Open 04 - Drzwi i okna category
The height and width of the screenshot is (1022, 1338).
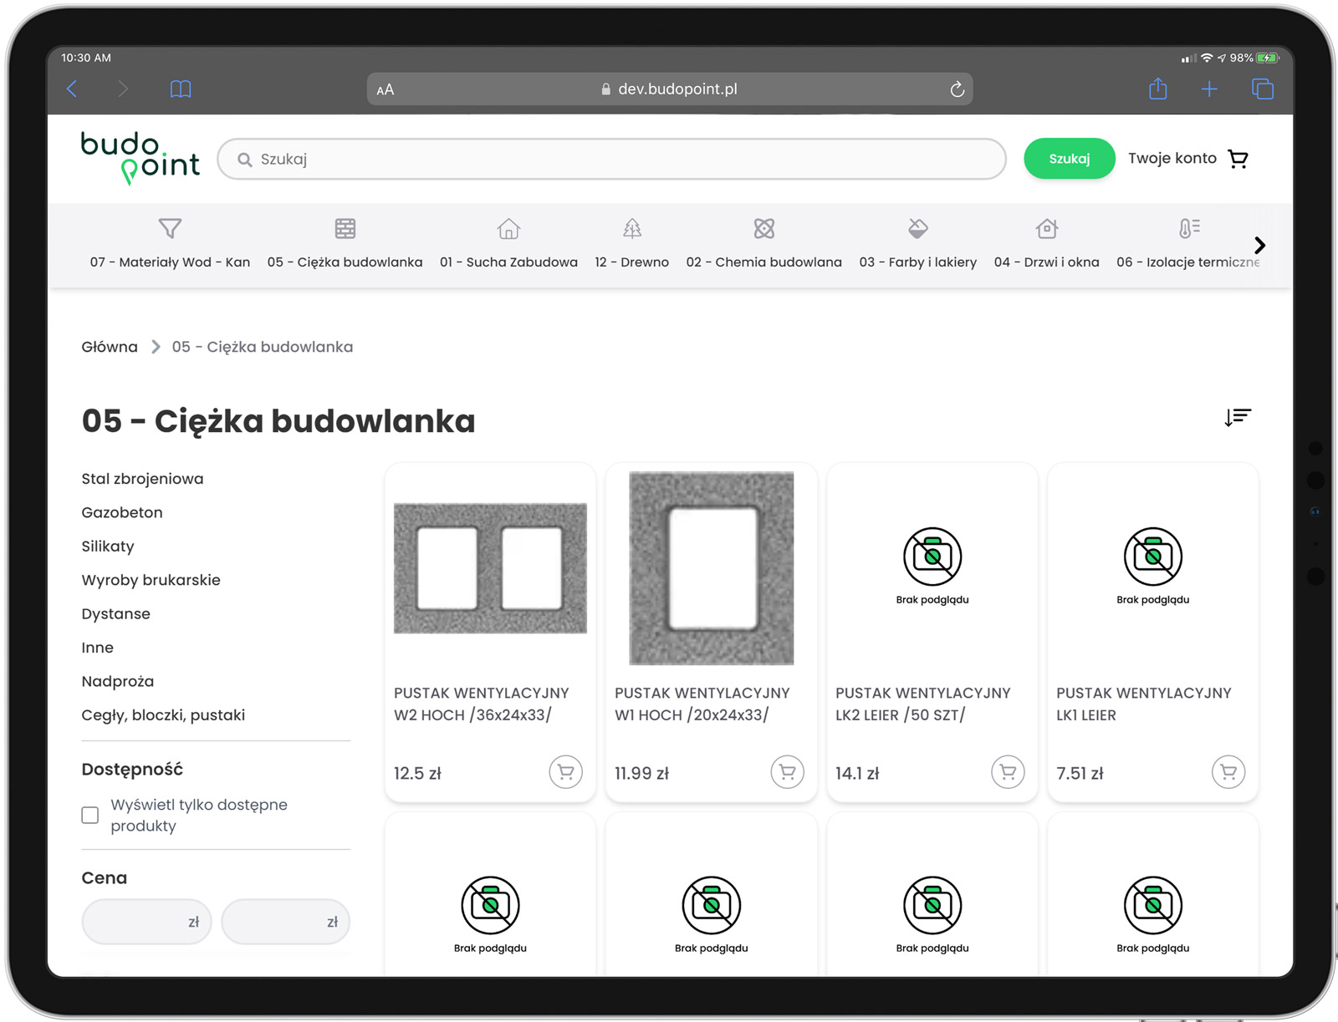1047,262
